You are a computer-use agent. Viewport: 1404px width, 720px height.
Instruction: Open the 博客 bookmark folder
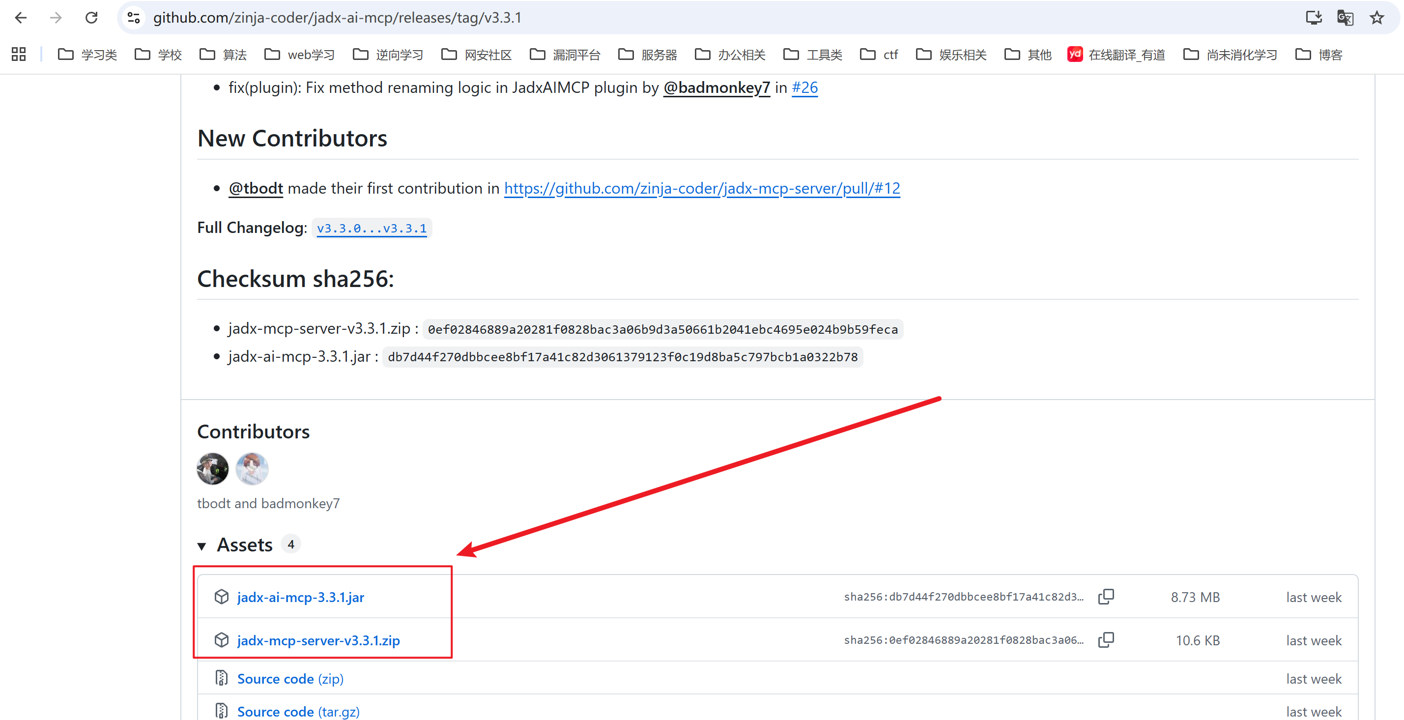click(x=1319, y=55)
